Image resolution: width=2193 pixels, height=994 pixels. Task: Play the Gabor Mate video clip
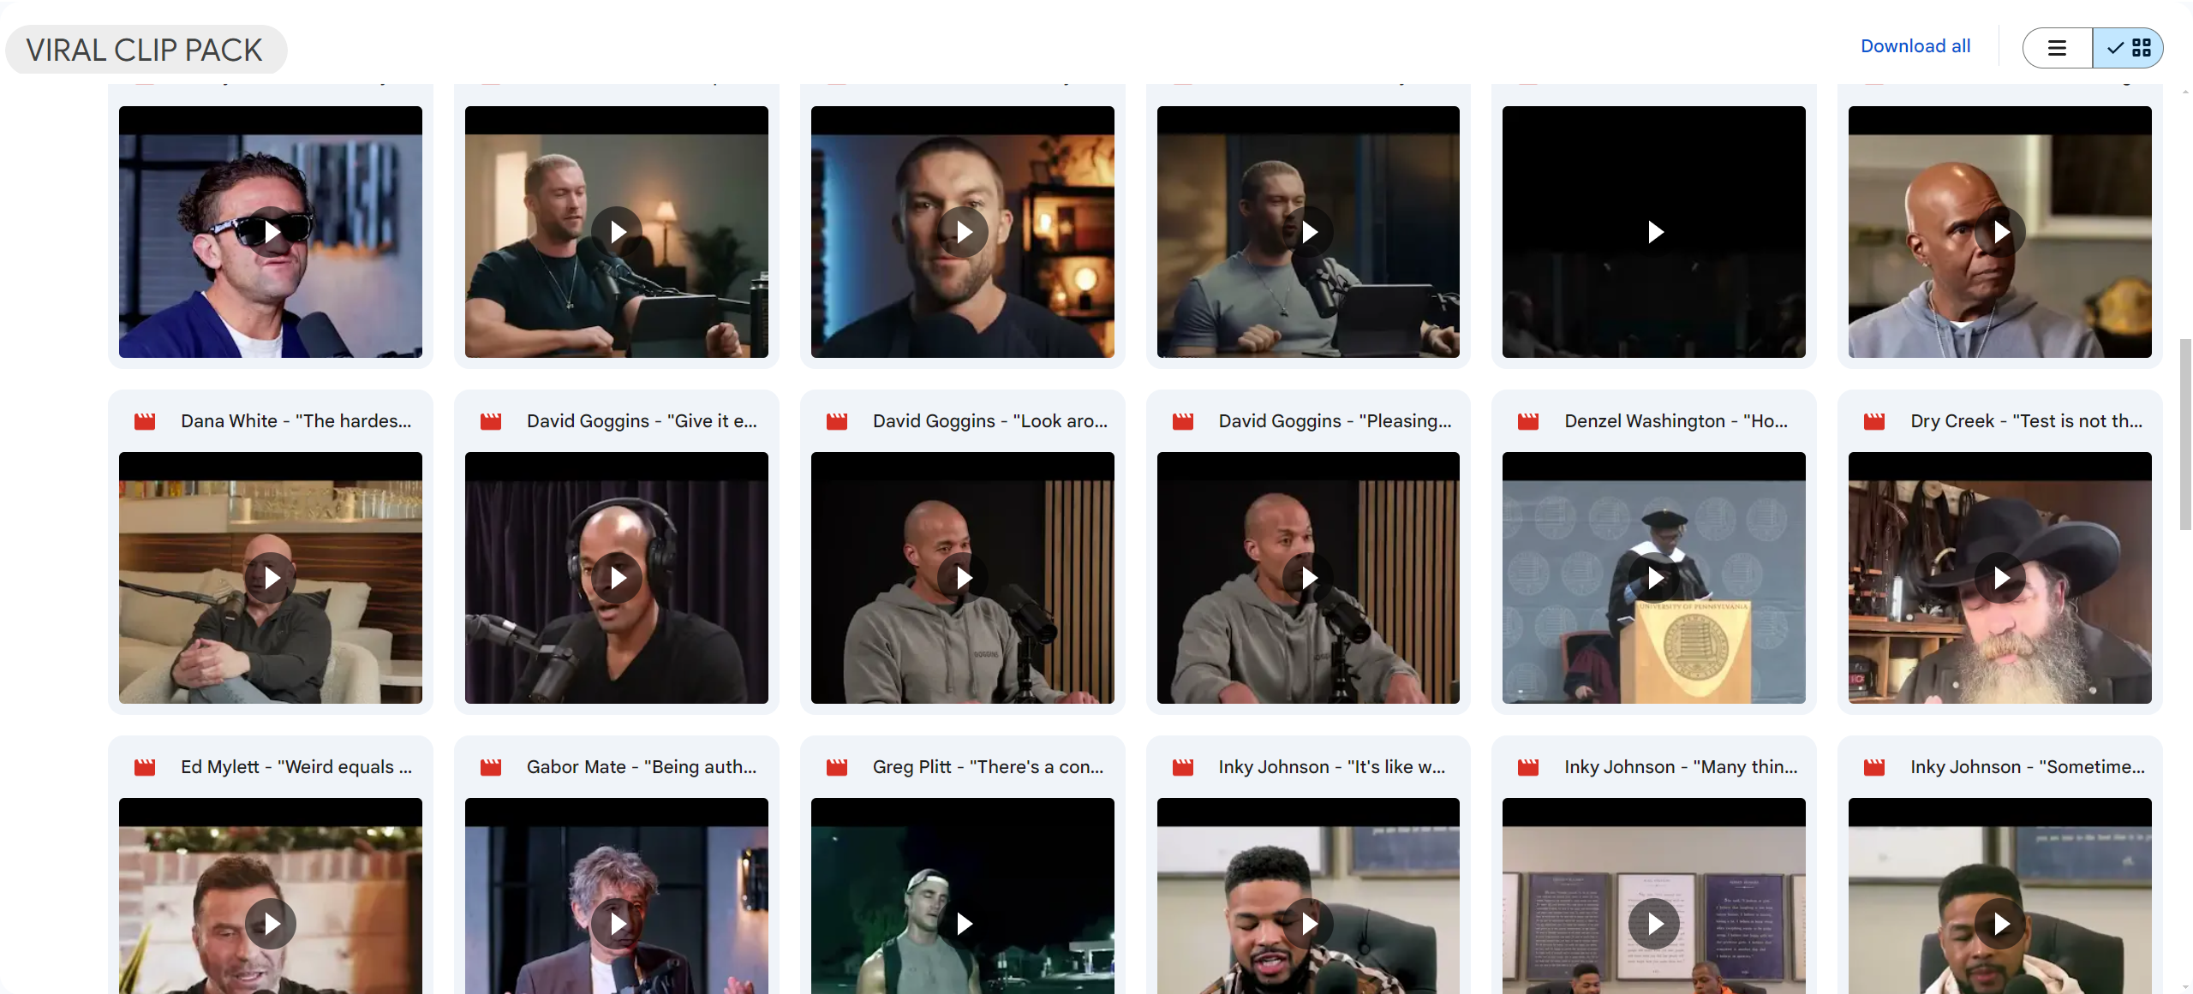pyautogui.click(x=617, y=924)
